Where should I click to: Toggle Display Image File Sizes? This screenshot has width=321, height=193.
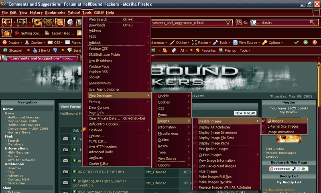(x=226, y=138)
